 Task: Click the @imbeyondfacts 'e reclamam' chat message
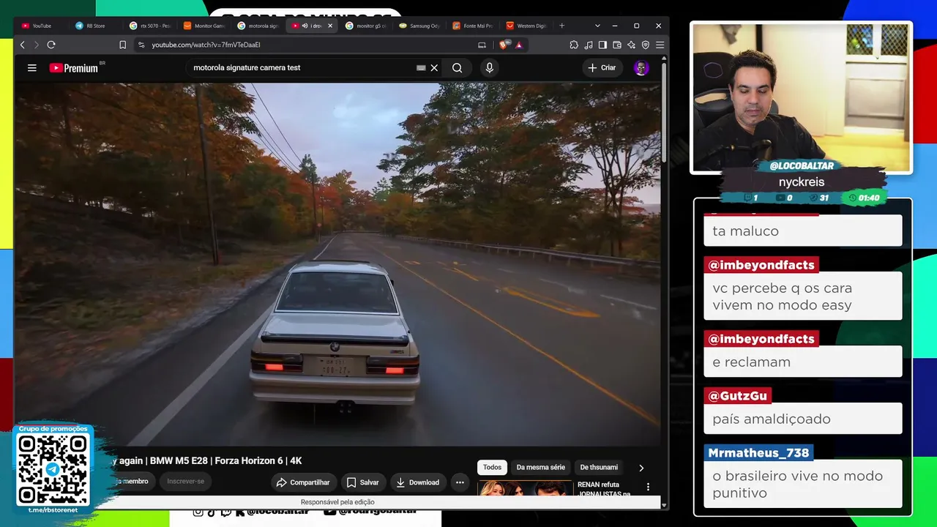click(803, 362)
